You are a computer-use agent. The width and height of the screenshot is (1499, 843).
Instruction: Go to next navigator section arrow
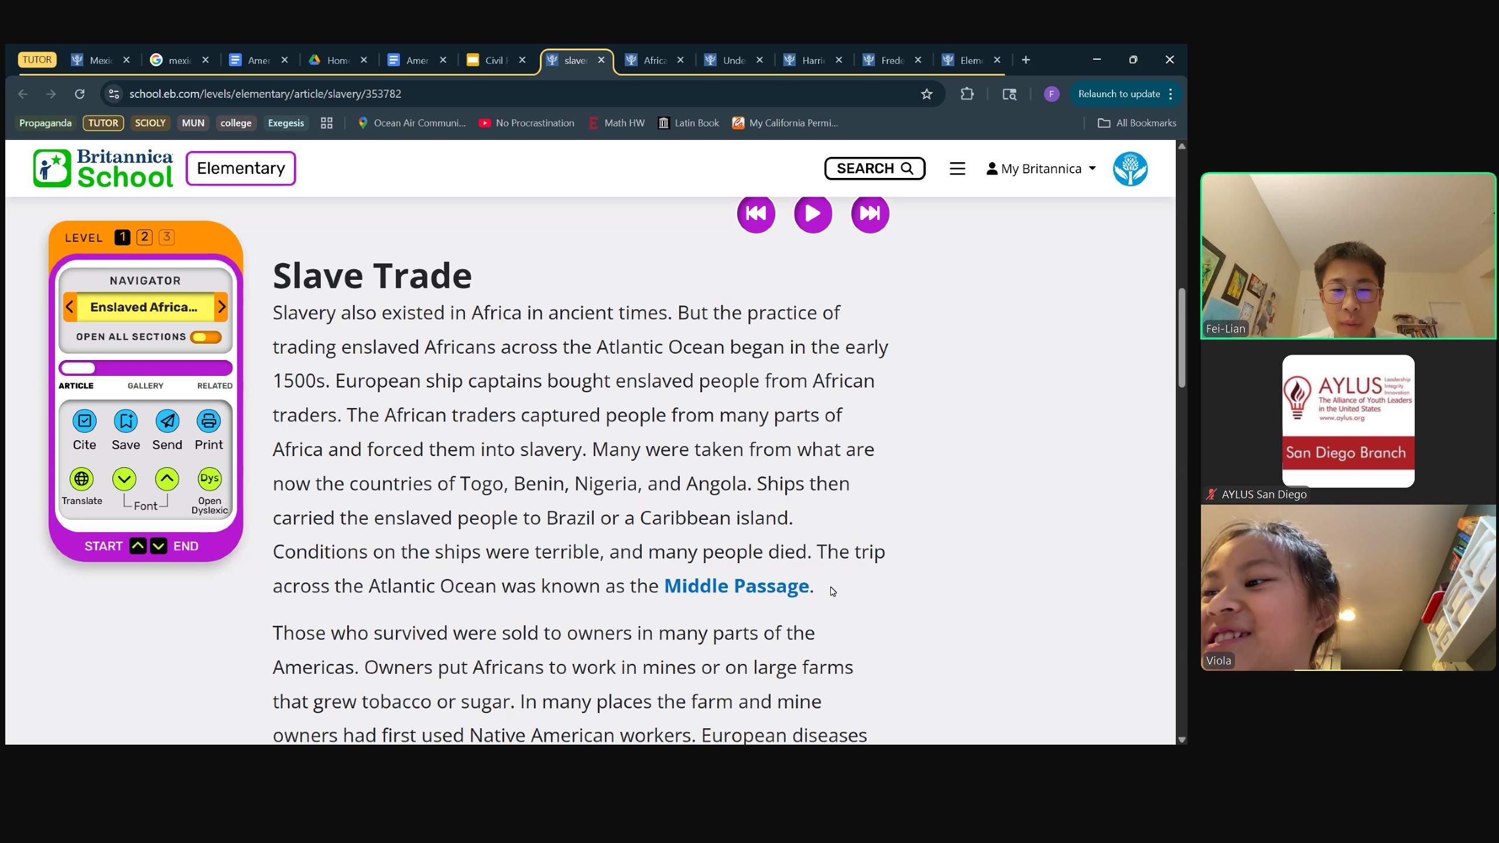tap(221, 307)
